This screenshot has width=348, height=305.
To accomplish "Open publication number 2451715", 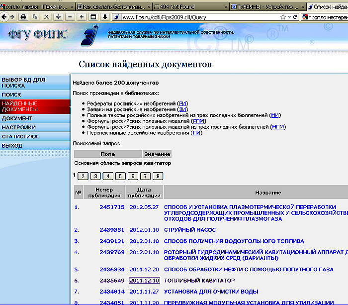I will [x=112, y=207].
